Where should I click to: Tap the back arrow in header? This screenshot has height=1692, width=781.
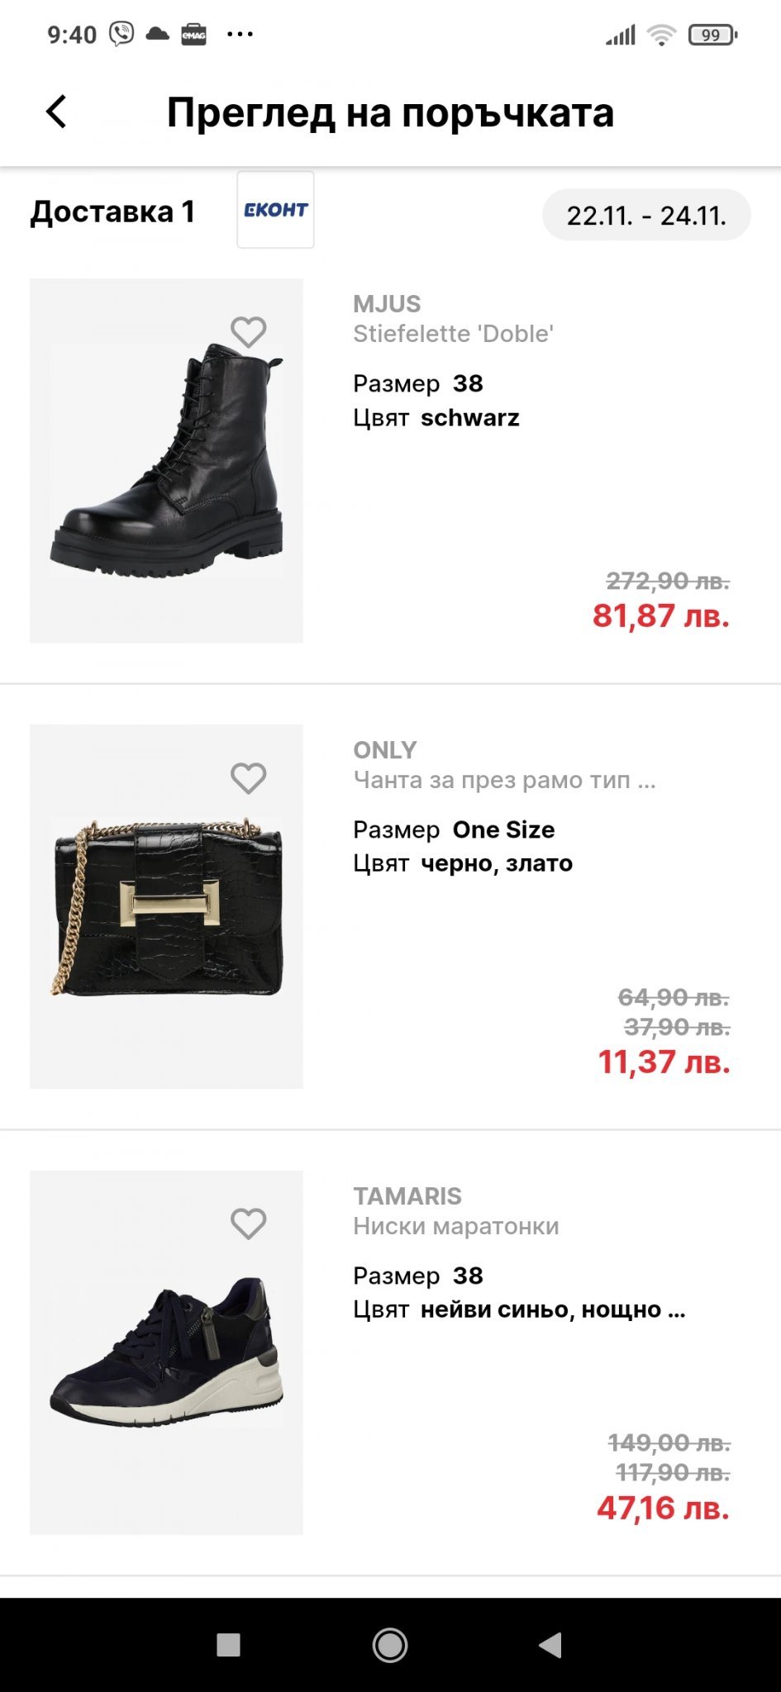click(56, 112)
